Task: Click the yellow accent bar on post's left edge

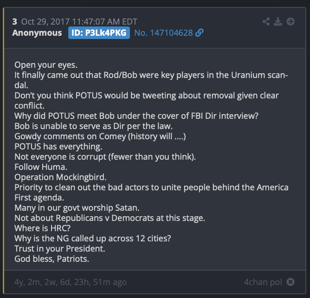Action: click(x=4, y=151)
